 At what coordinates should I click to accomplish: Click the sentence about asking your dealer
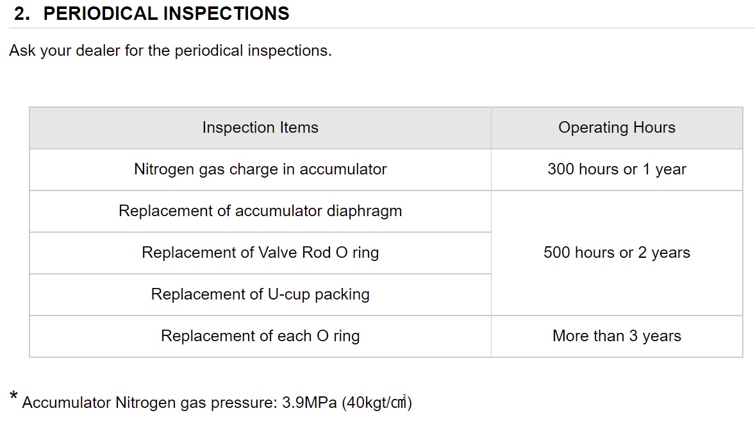170,51
